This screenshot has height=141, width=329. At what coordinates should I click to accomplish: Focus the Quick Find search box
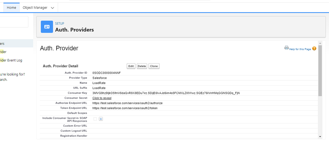tap(13, 22)
